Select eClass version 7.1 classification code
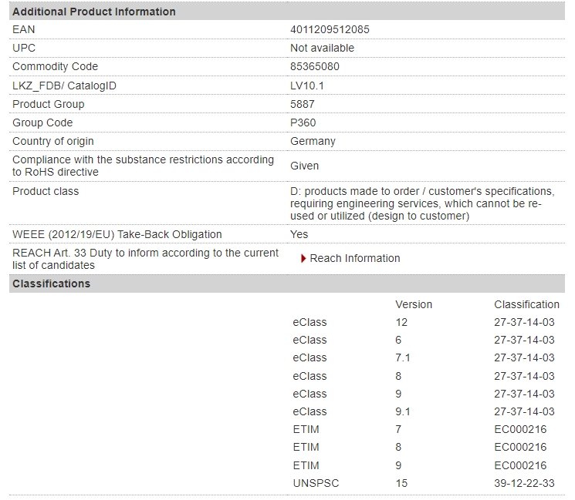Image resolution: width=575 pixels, height=500 pixels. point(524,357)
